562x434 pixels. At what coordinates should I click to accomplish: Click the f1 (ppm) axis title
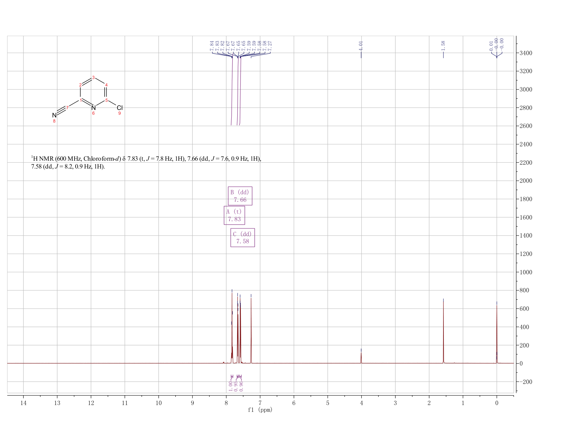260,410
